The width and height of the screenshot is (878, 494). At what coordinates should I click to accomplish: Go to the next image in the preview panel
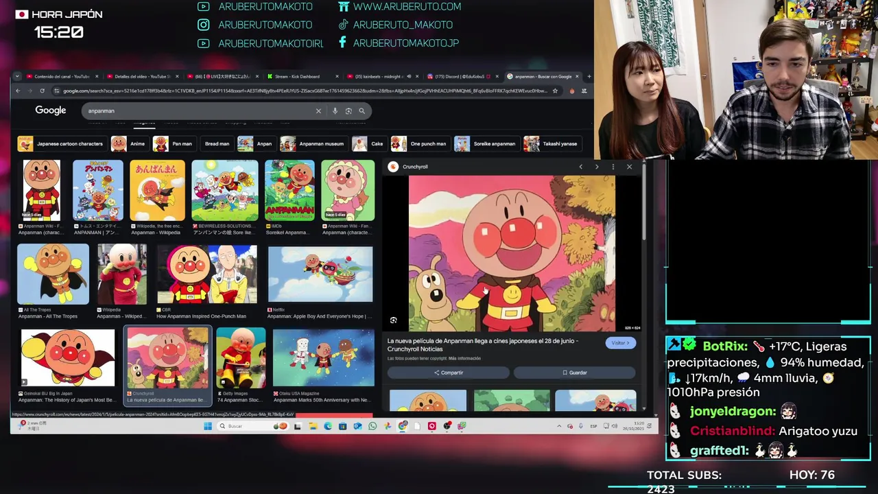pos(597,167)
